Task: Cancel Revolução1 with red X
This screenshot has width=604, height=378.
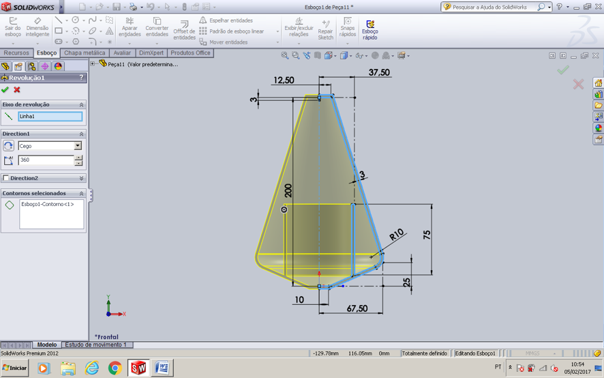Action: 17,89
